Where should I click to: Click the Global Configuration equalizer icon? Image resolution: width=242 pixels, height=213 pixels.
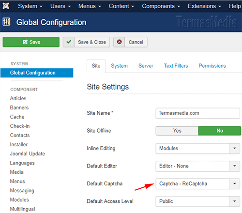[6, 22]
